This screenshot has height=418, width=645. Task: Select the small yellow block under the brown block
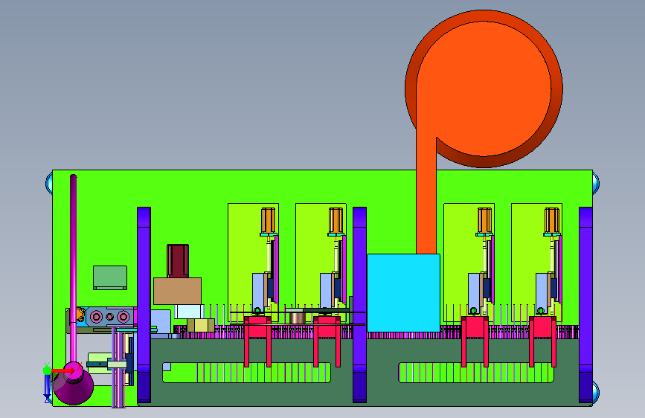(201, 325)
